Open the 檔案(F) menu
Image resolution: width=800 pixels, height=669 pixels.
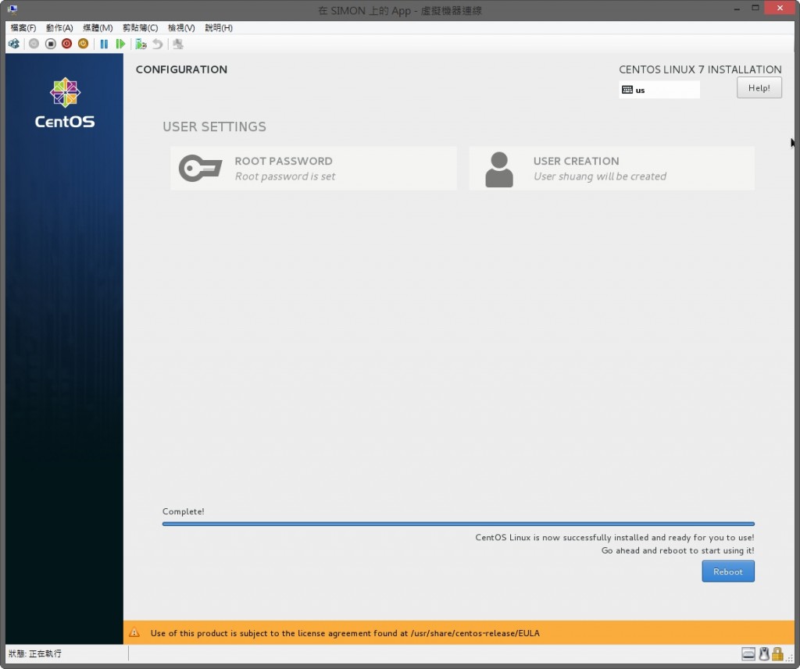tap(23, 27)
